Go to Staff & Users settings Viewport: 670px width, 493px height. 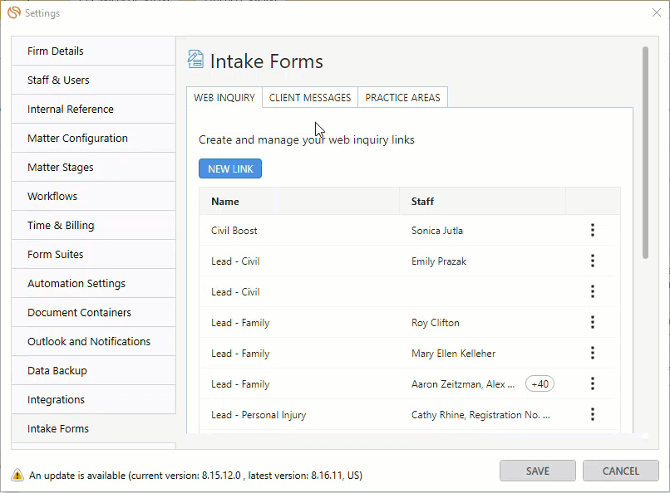[94, 80]
